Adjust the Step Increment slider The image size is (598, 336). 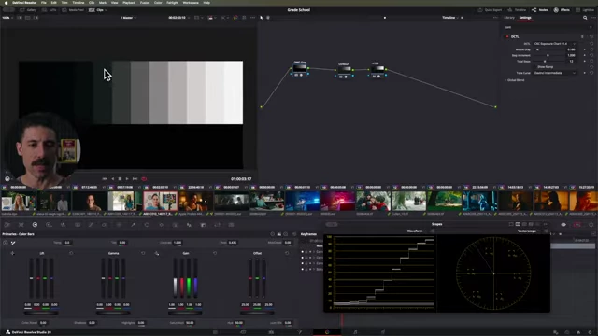pos(549,55)
